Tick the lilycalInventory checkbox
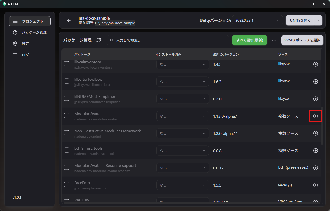The height and width of the screenshot is (211, 330). (67, 64)
